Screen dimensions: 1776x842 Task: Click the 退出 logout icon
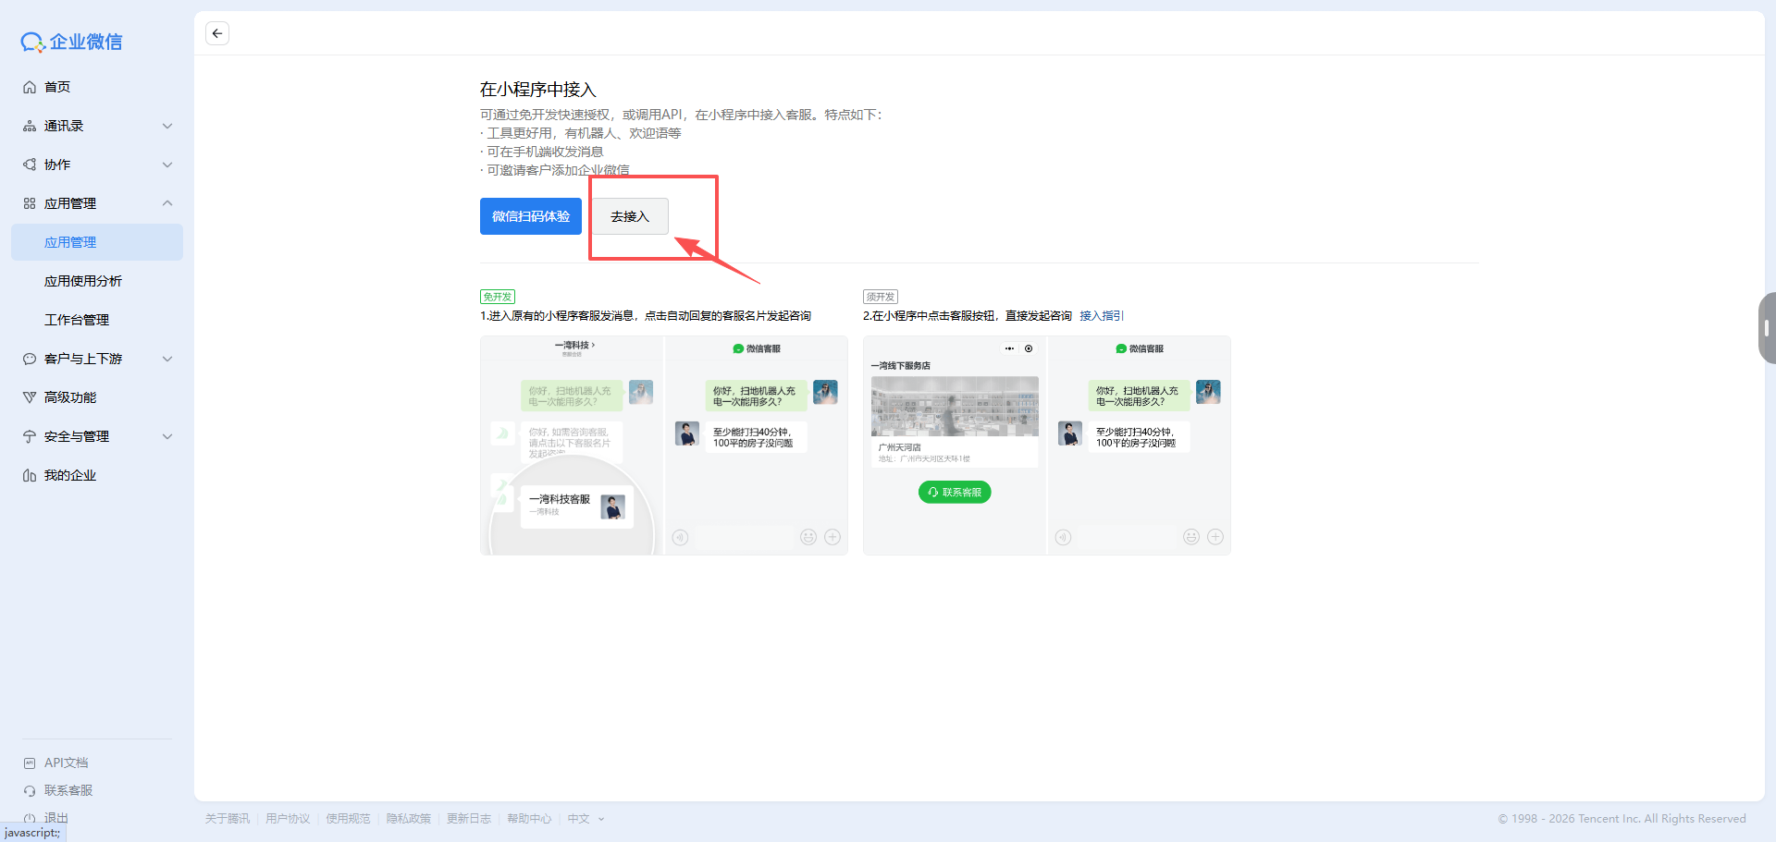pyautogui.click(x=30, y=819)
